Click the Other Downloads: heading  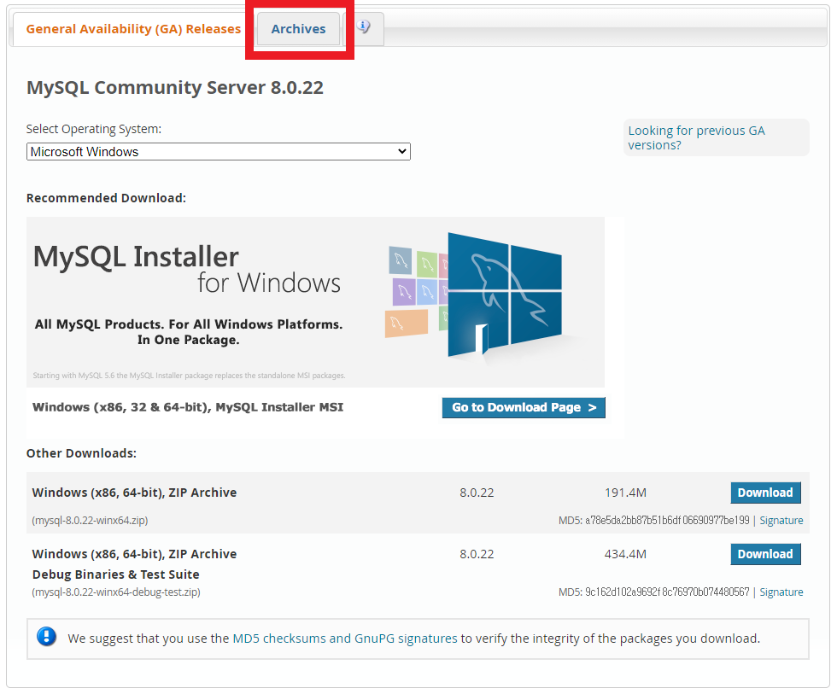[x=82, y=453]
